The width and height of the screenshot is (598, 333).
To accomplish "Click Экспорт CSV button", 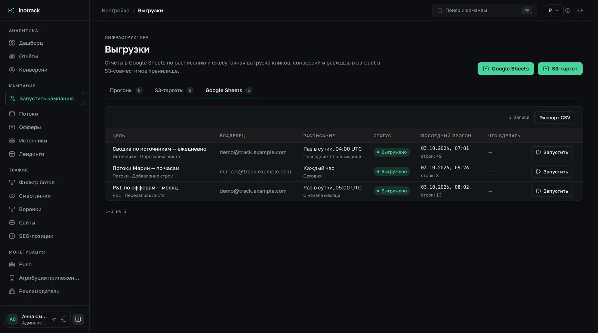I will (555, 117).
